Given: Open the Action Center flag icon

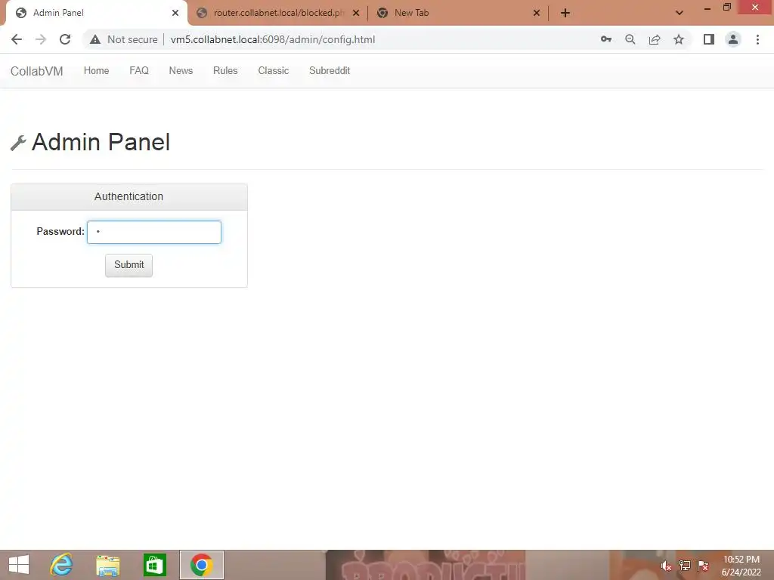Looking at the screenshot, I should 703,565.
